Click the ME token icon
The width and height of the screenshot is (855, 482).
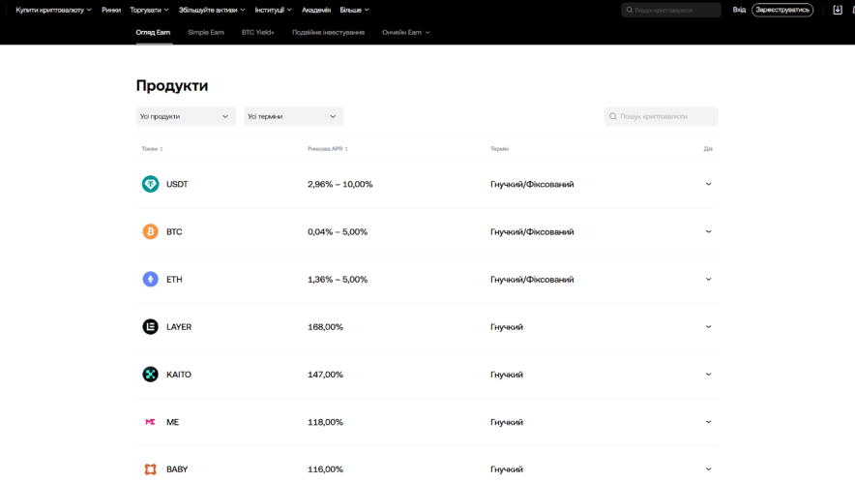pos(150,422)
